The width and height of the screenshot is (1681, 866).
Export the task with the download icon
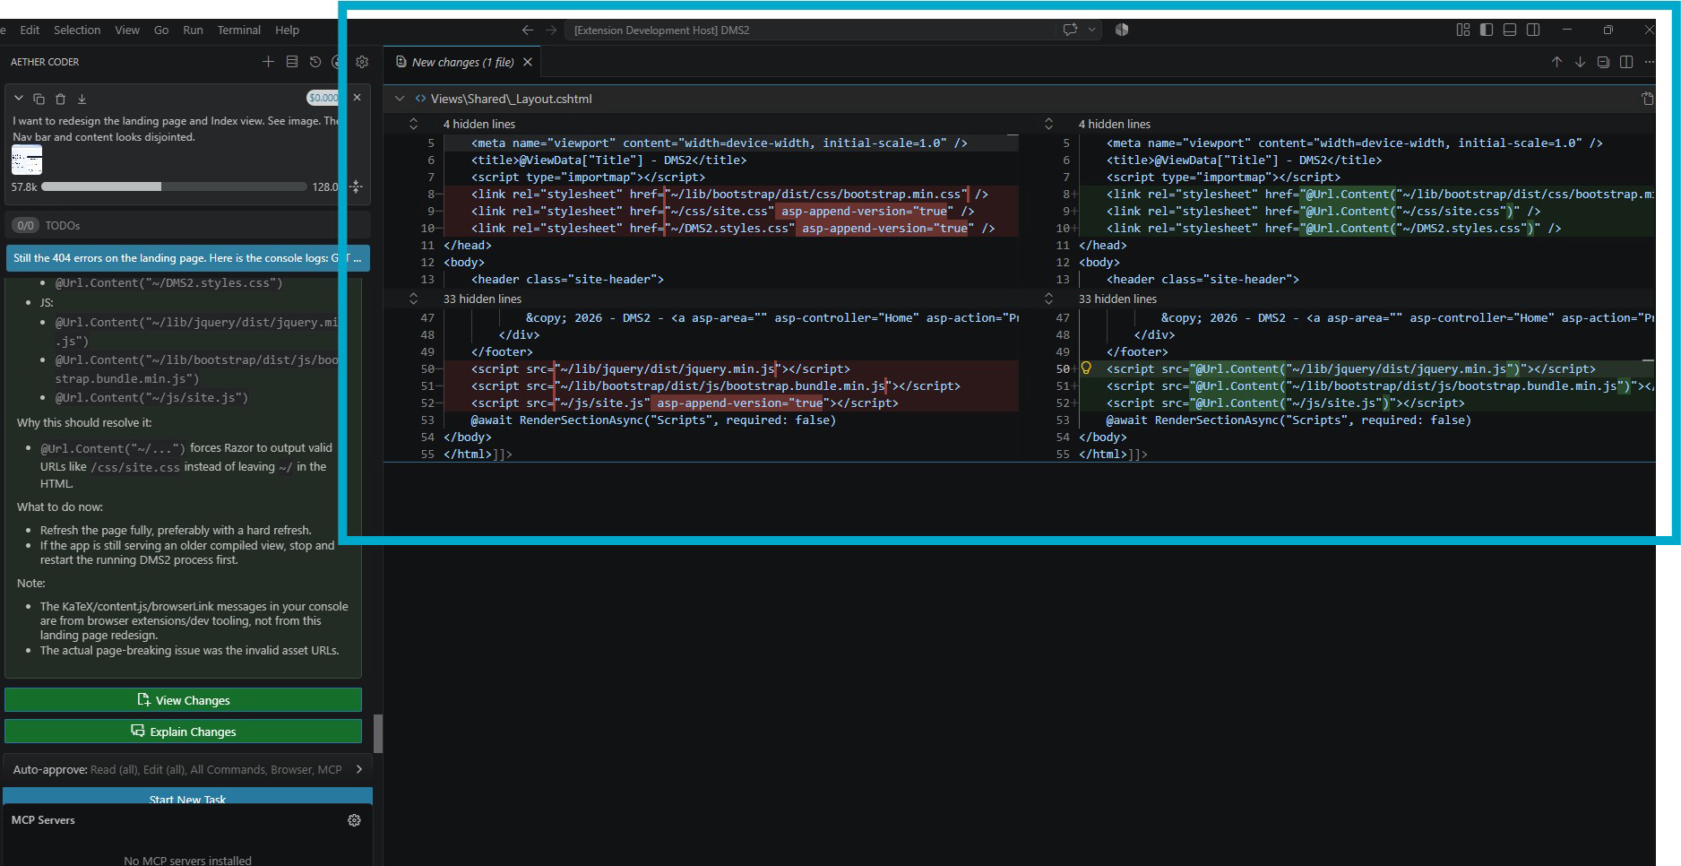click(82, 99)
